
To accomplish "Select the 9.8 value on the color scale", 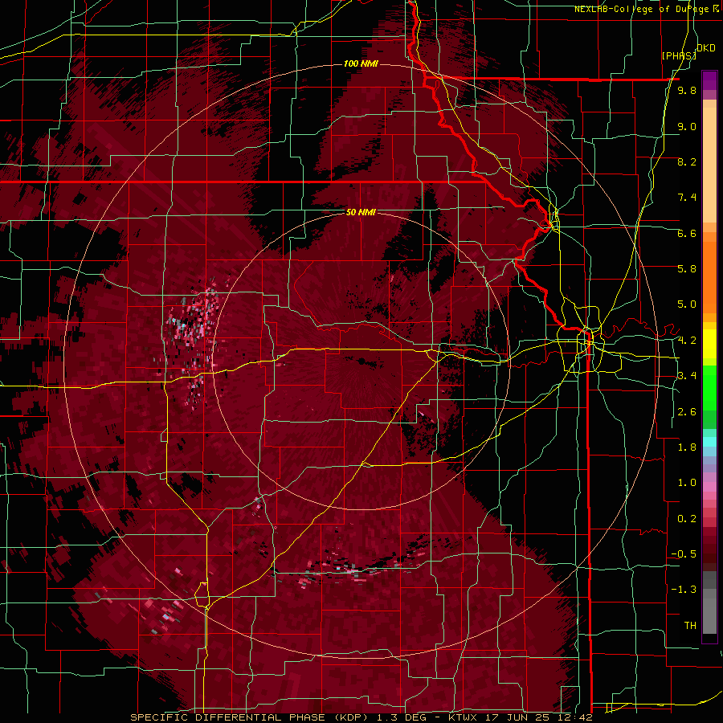I will pos(687,90).
